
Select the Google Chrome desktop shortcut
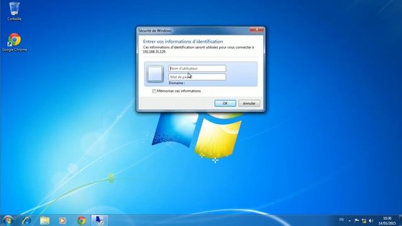(x=14, y=43)
